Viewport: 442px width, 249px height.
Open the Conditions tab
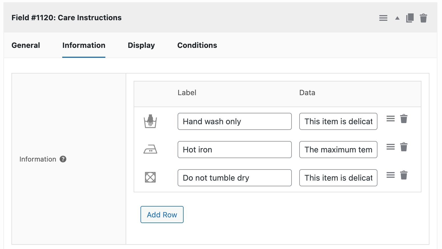coord(197,45)
